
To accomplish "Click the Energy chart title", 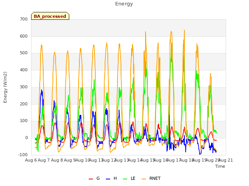I will [x=124, y=4].
